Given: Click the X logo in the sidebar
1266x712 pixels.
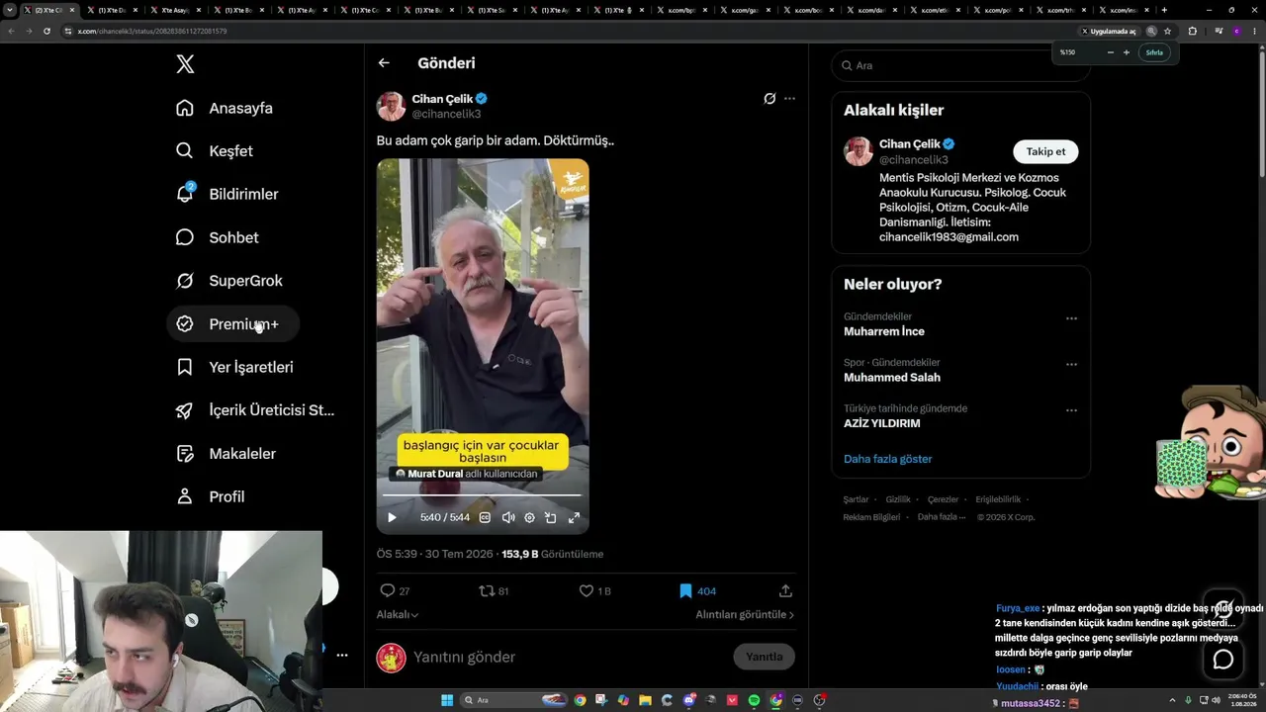Looking at the screenshot, I should point(185,64).
